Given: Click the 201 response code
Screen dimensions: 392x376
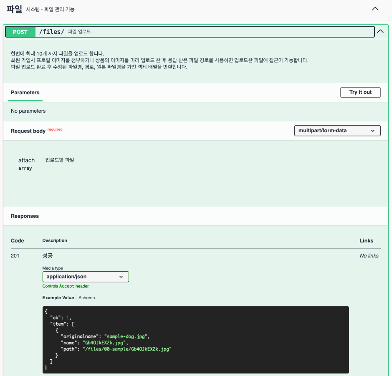Looking at the screenshot, I should [15, 255].
